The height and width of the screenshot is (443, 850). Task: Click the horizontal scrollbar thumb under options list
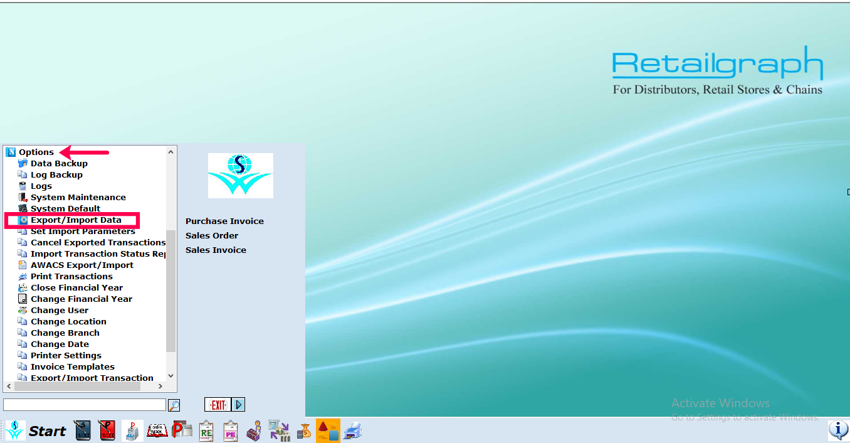tap(77, 387)
